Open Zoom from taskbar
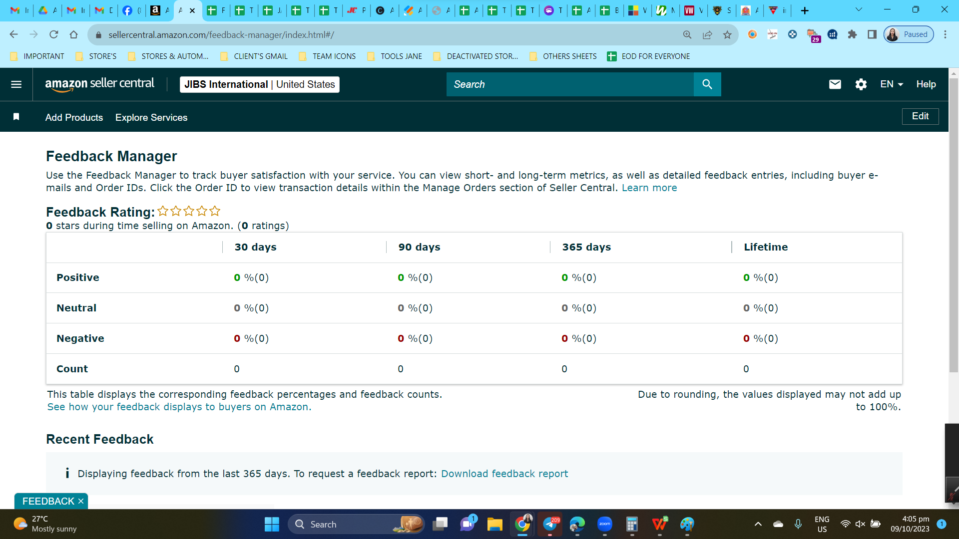 pos(605,524)
